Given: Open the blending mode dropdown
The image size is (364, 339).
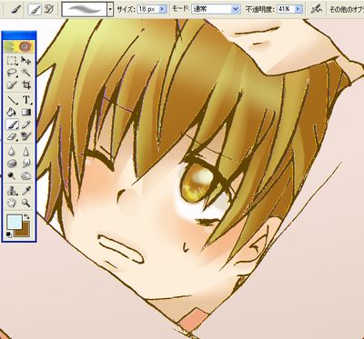Looking at the screenshot, I should pyautogui.click(x=216, y=9).
